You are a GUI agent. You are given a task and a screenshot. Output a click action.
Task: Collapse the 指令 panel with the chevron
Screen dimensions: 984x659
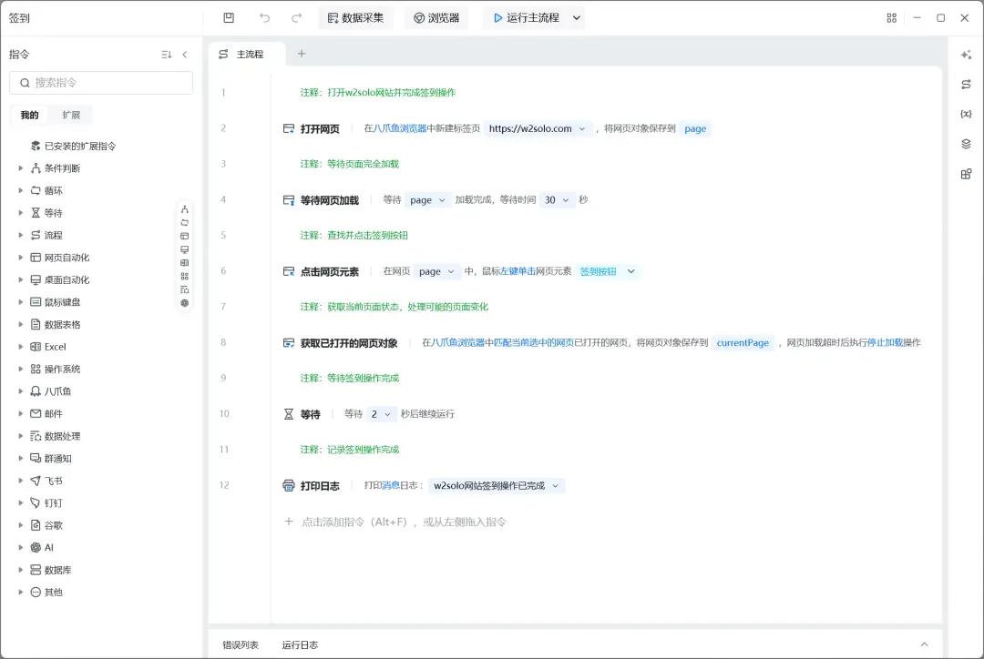[185, 55]
